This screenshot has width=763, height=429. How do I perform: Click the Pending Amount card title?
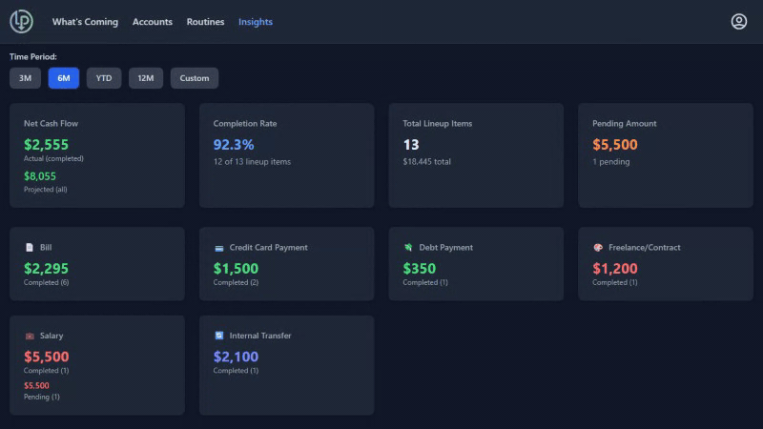625,124
